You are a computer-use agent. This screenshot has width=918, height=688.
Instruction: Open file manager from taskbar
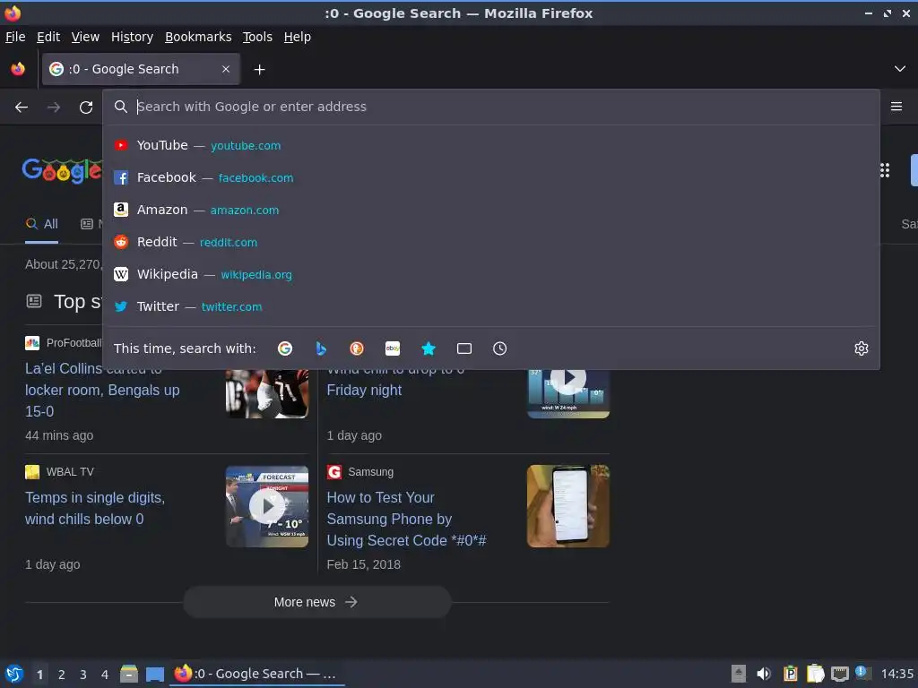pyautogui.click(x=129, y=674)
